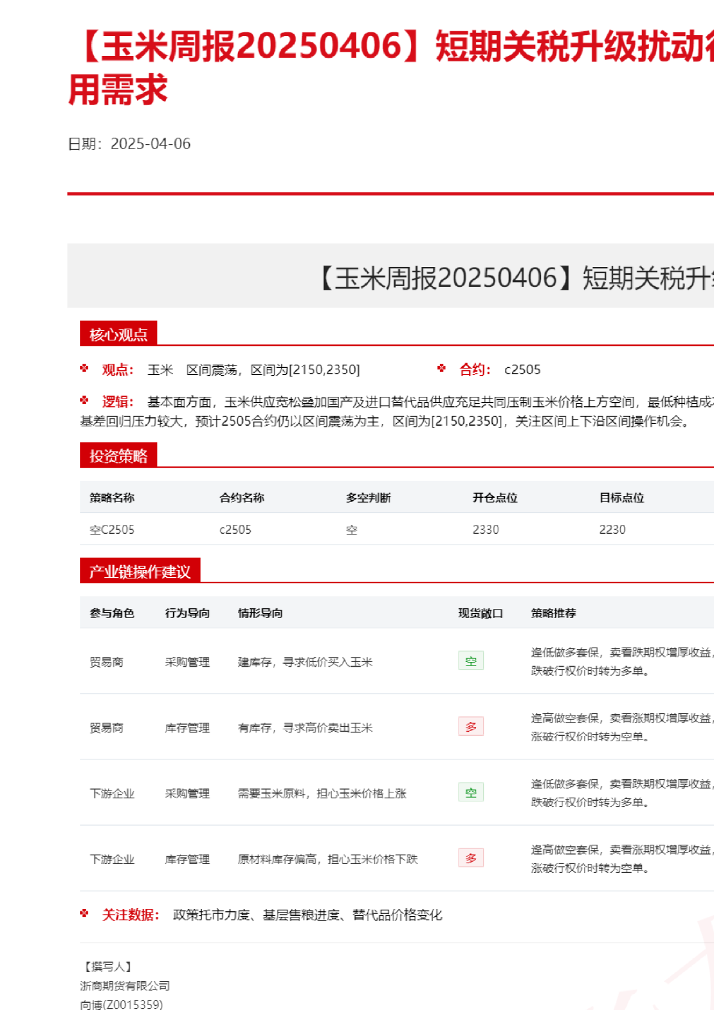Click the 2330 opening price value
The width and height of the screenshot is (714, 1010).
tap(486, 530)
